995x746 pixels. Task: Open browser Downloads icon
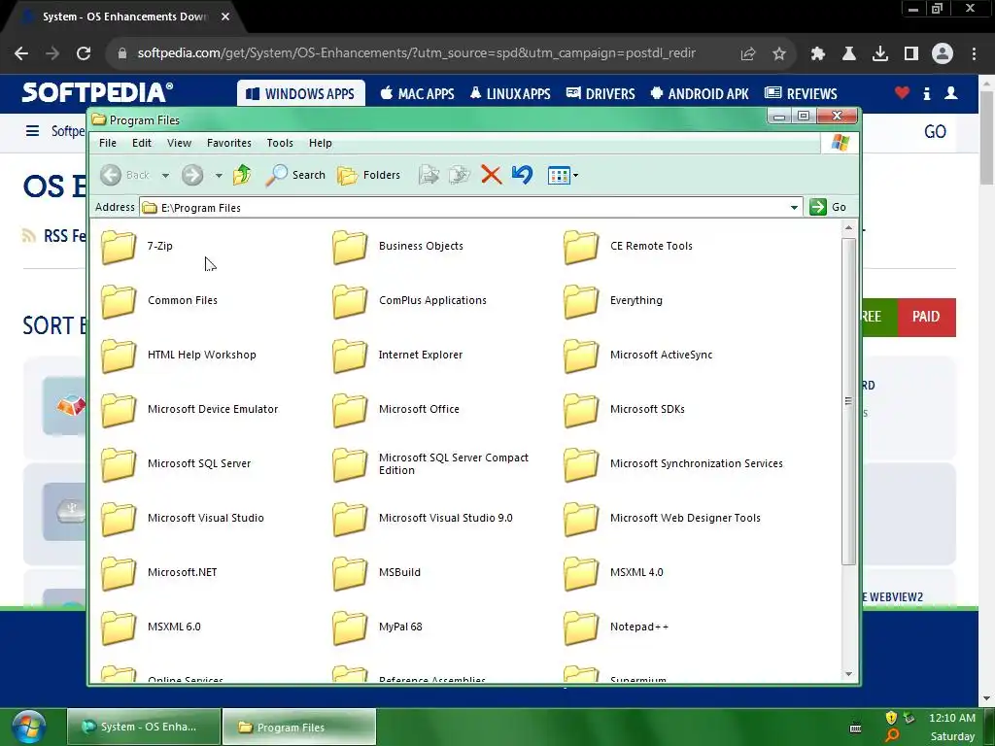coord(880,54)
